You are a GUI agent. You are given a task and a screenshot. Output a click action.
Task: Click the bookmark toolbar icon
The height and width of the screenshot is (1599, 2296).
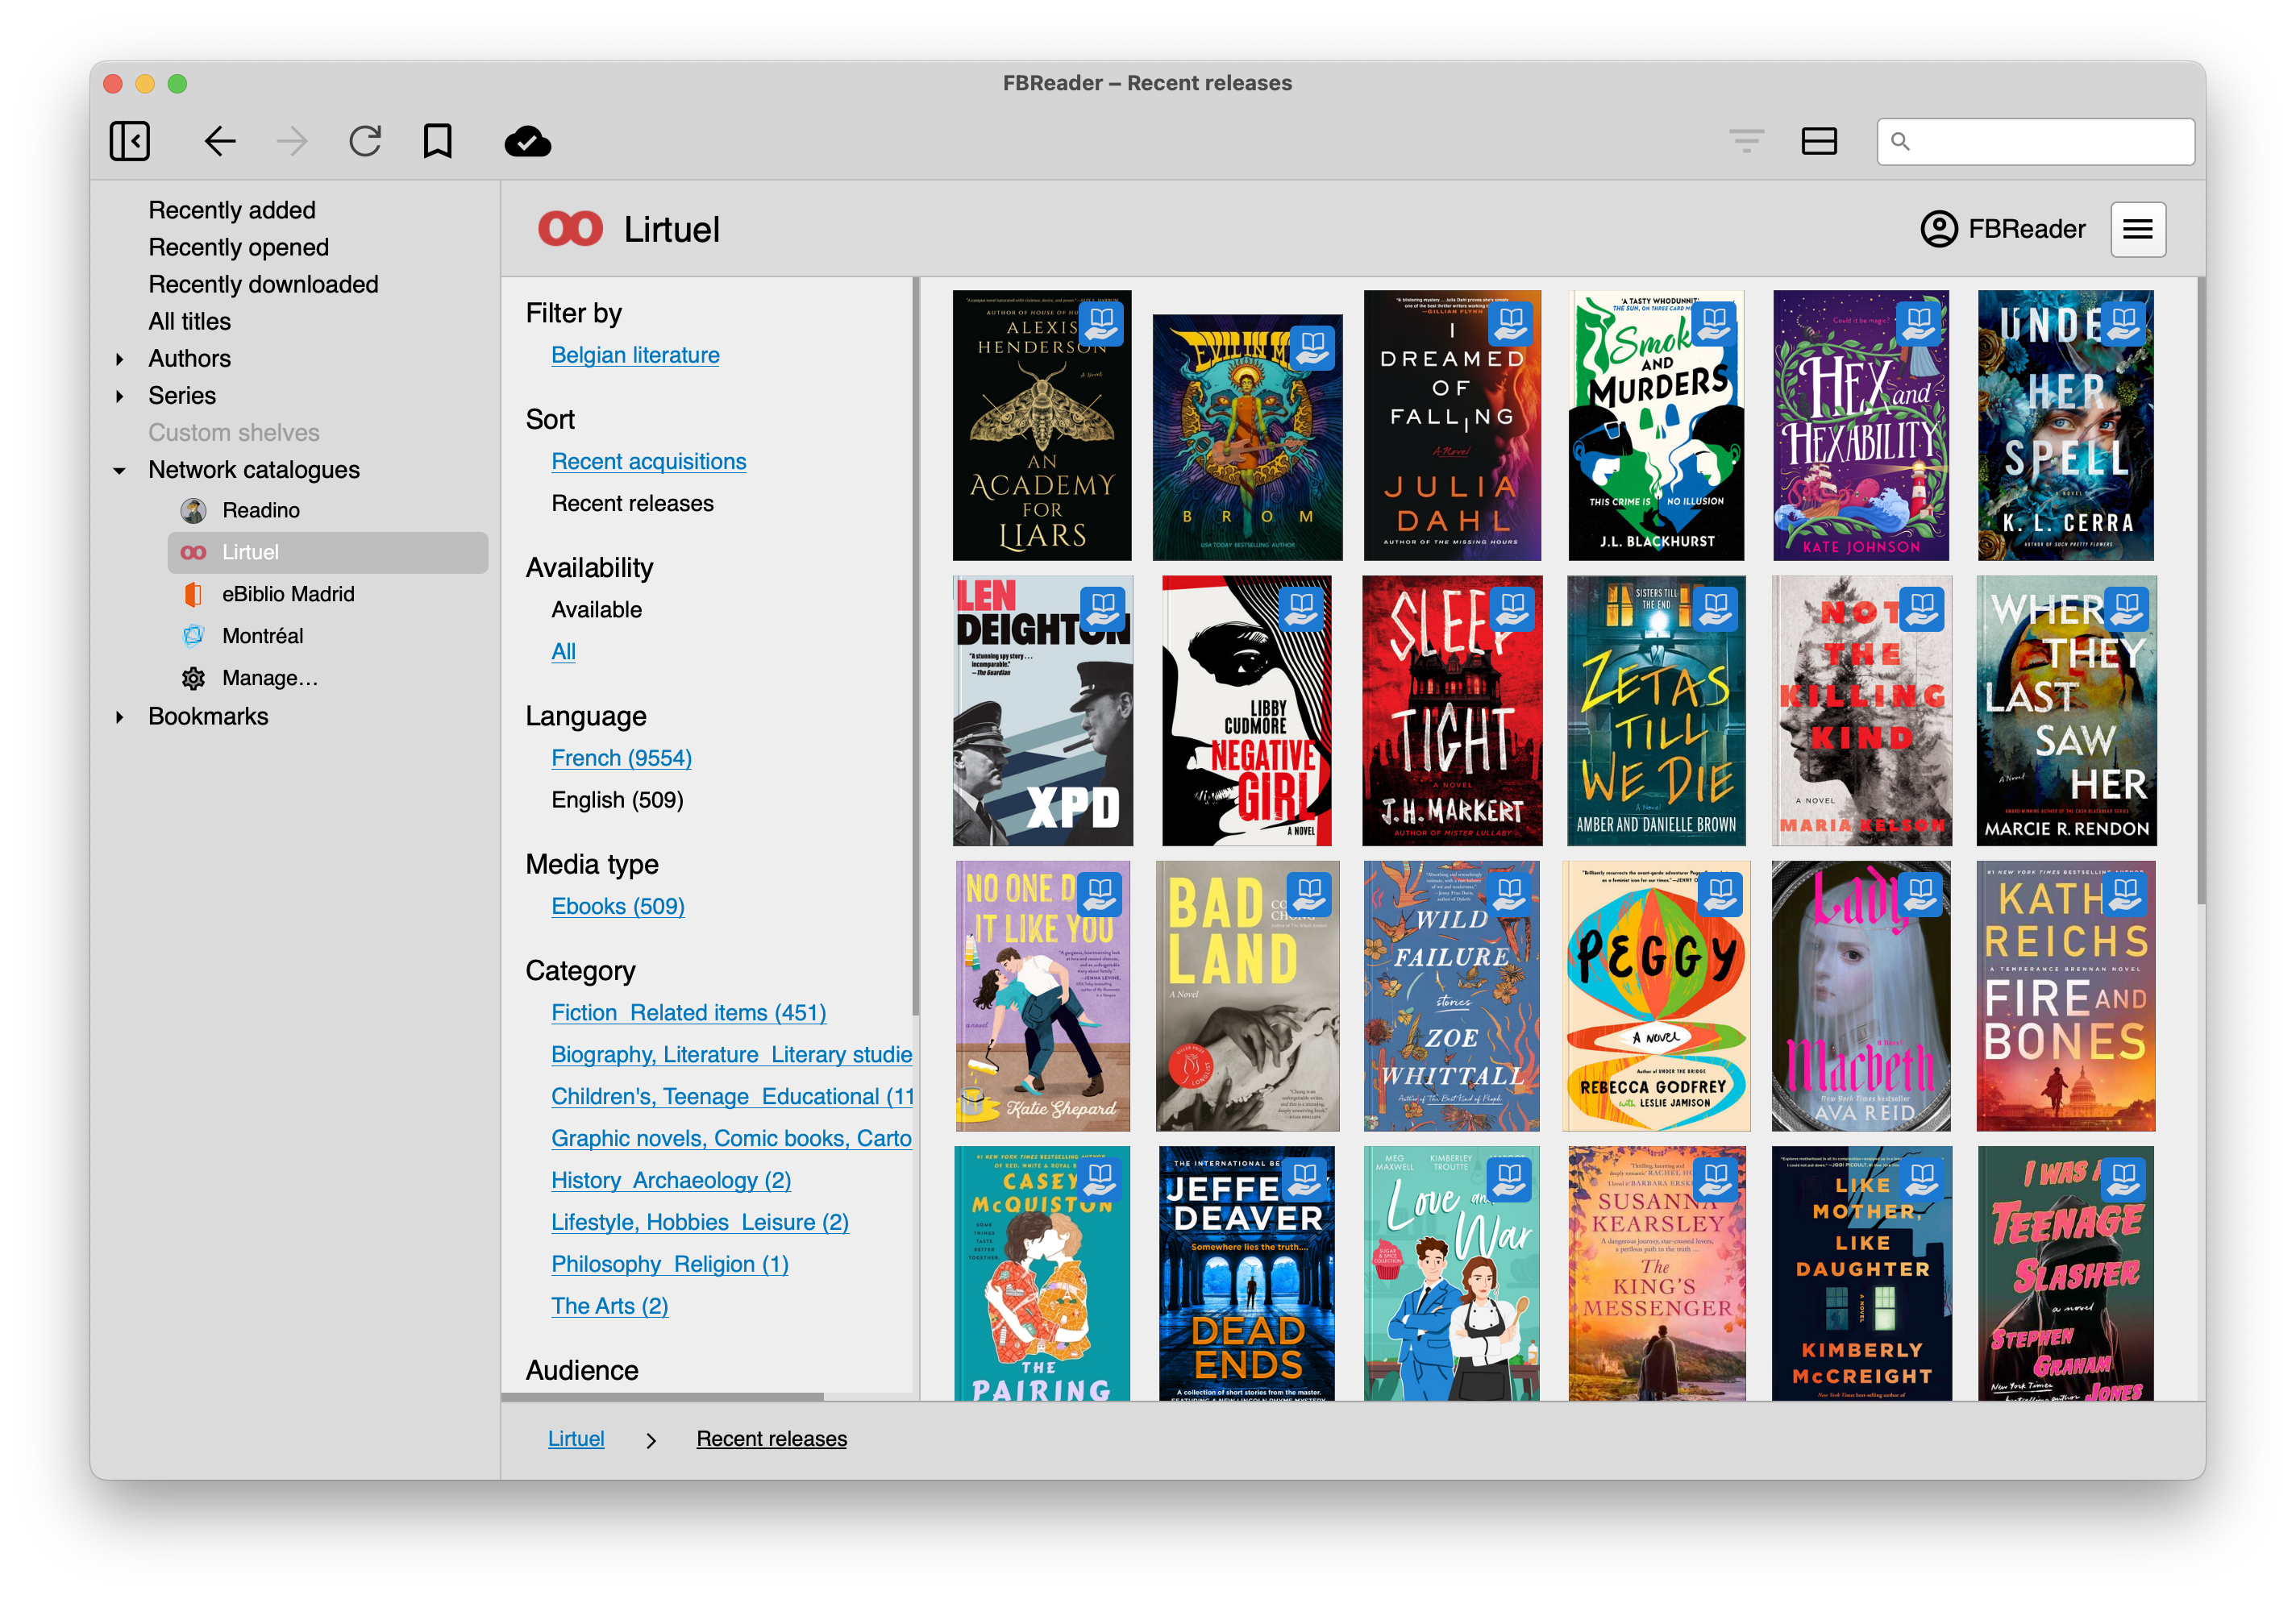click(x=437, y=141)
